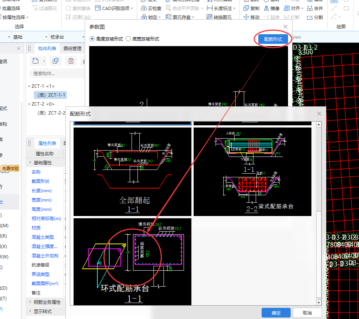Select the (底) ZCT-1-1 tree item
The width and height of the screenshot is (359, 319).
[51, 95]
